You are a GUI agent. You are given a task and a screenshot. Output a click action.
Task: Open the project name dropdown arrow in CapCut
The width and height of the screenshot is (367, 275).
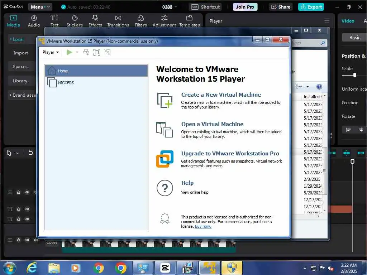(x=176, y=7)
